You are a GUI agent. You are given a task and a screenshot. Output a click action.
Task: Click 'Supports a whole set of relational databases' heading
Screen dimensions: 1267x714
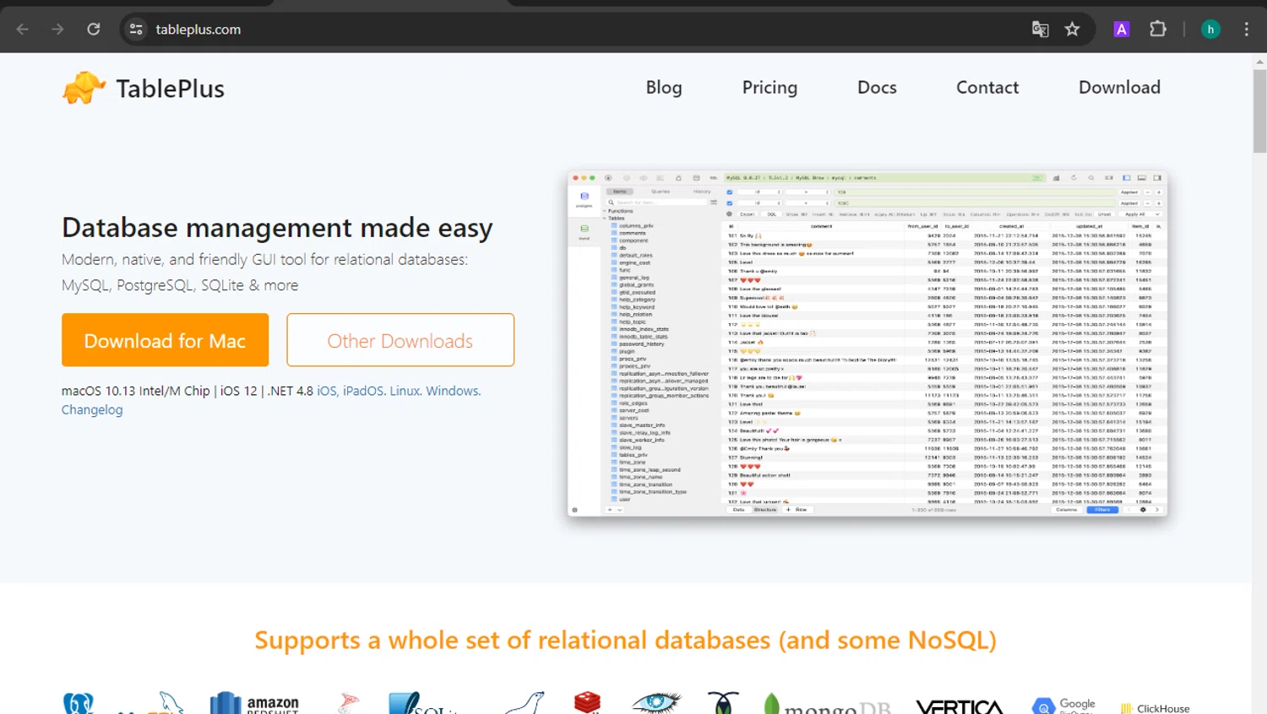click(626, 641)
